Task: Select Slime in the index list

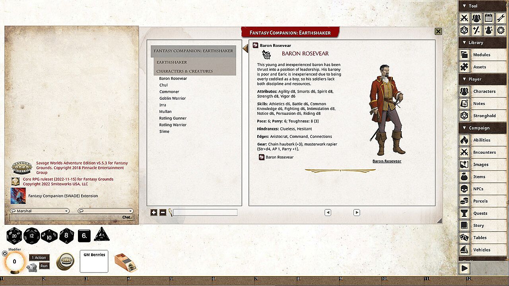Action: (164, 131)
